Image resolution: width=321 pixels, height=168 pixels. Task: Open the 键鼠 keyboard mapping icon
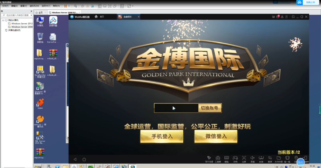coord(227,159)
